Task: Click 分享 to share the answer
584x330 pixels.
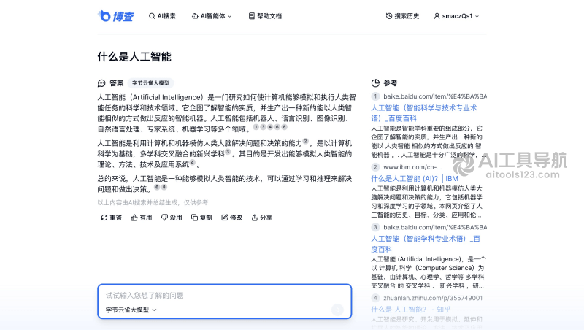Action: point(262,218)
